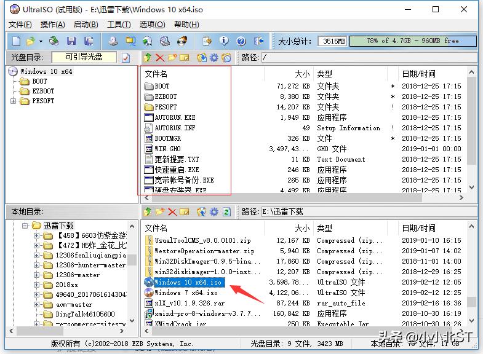Image resolution: width=483 pixels, height=354 pixels.
Task: Collapse the 迅雷下载 folder in the local tree
Action: (x=25, y=226)
